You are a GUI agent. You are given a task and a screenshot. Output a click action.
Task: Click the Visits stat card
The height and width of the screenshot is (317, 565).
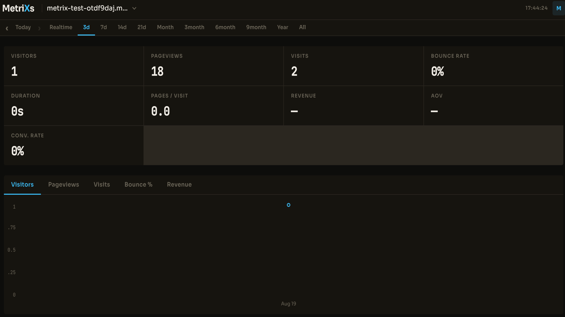(x=353, y=66)
